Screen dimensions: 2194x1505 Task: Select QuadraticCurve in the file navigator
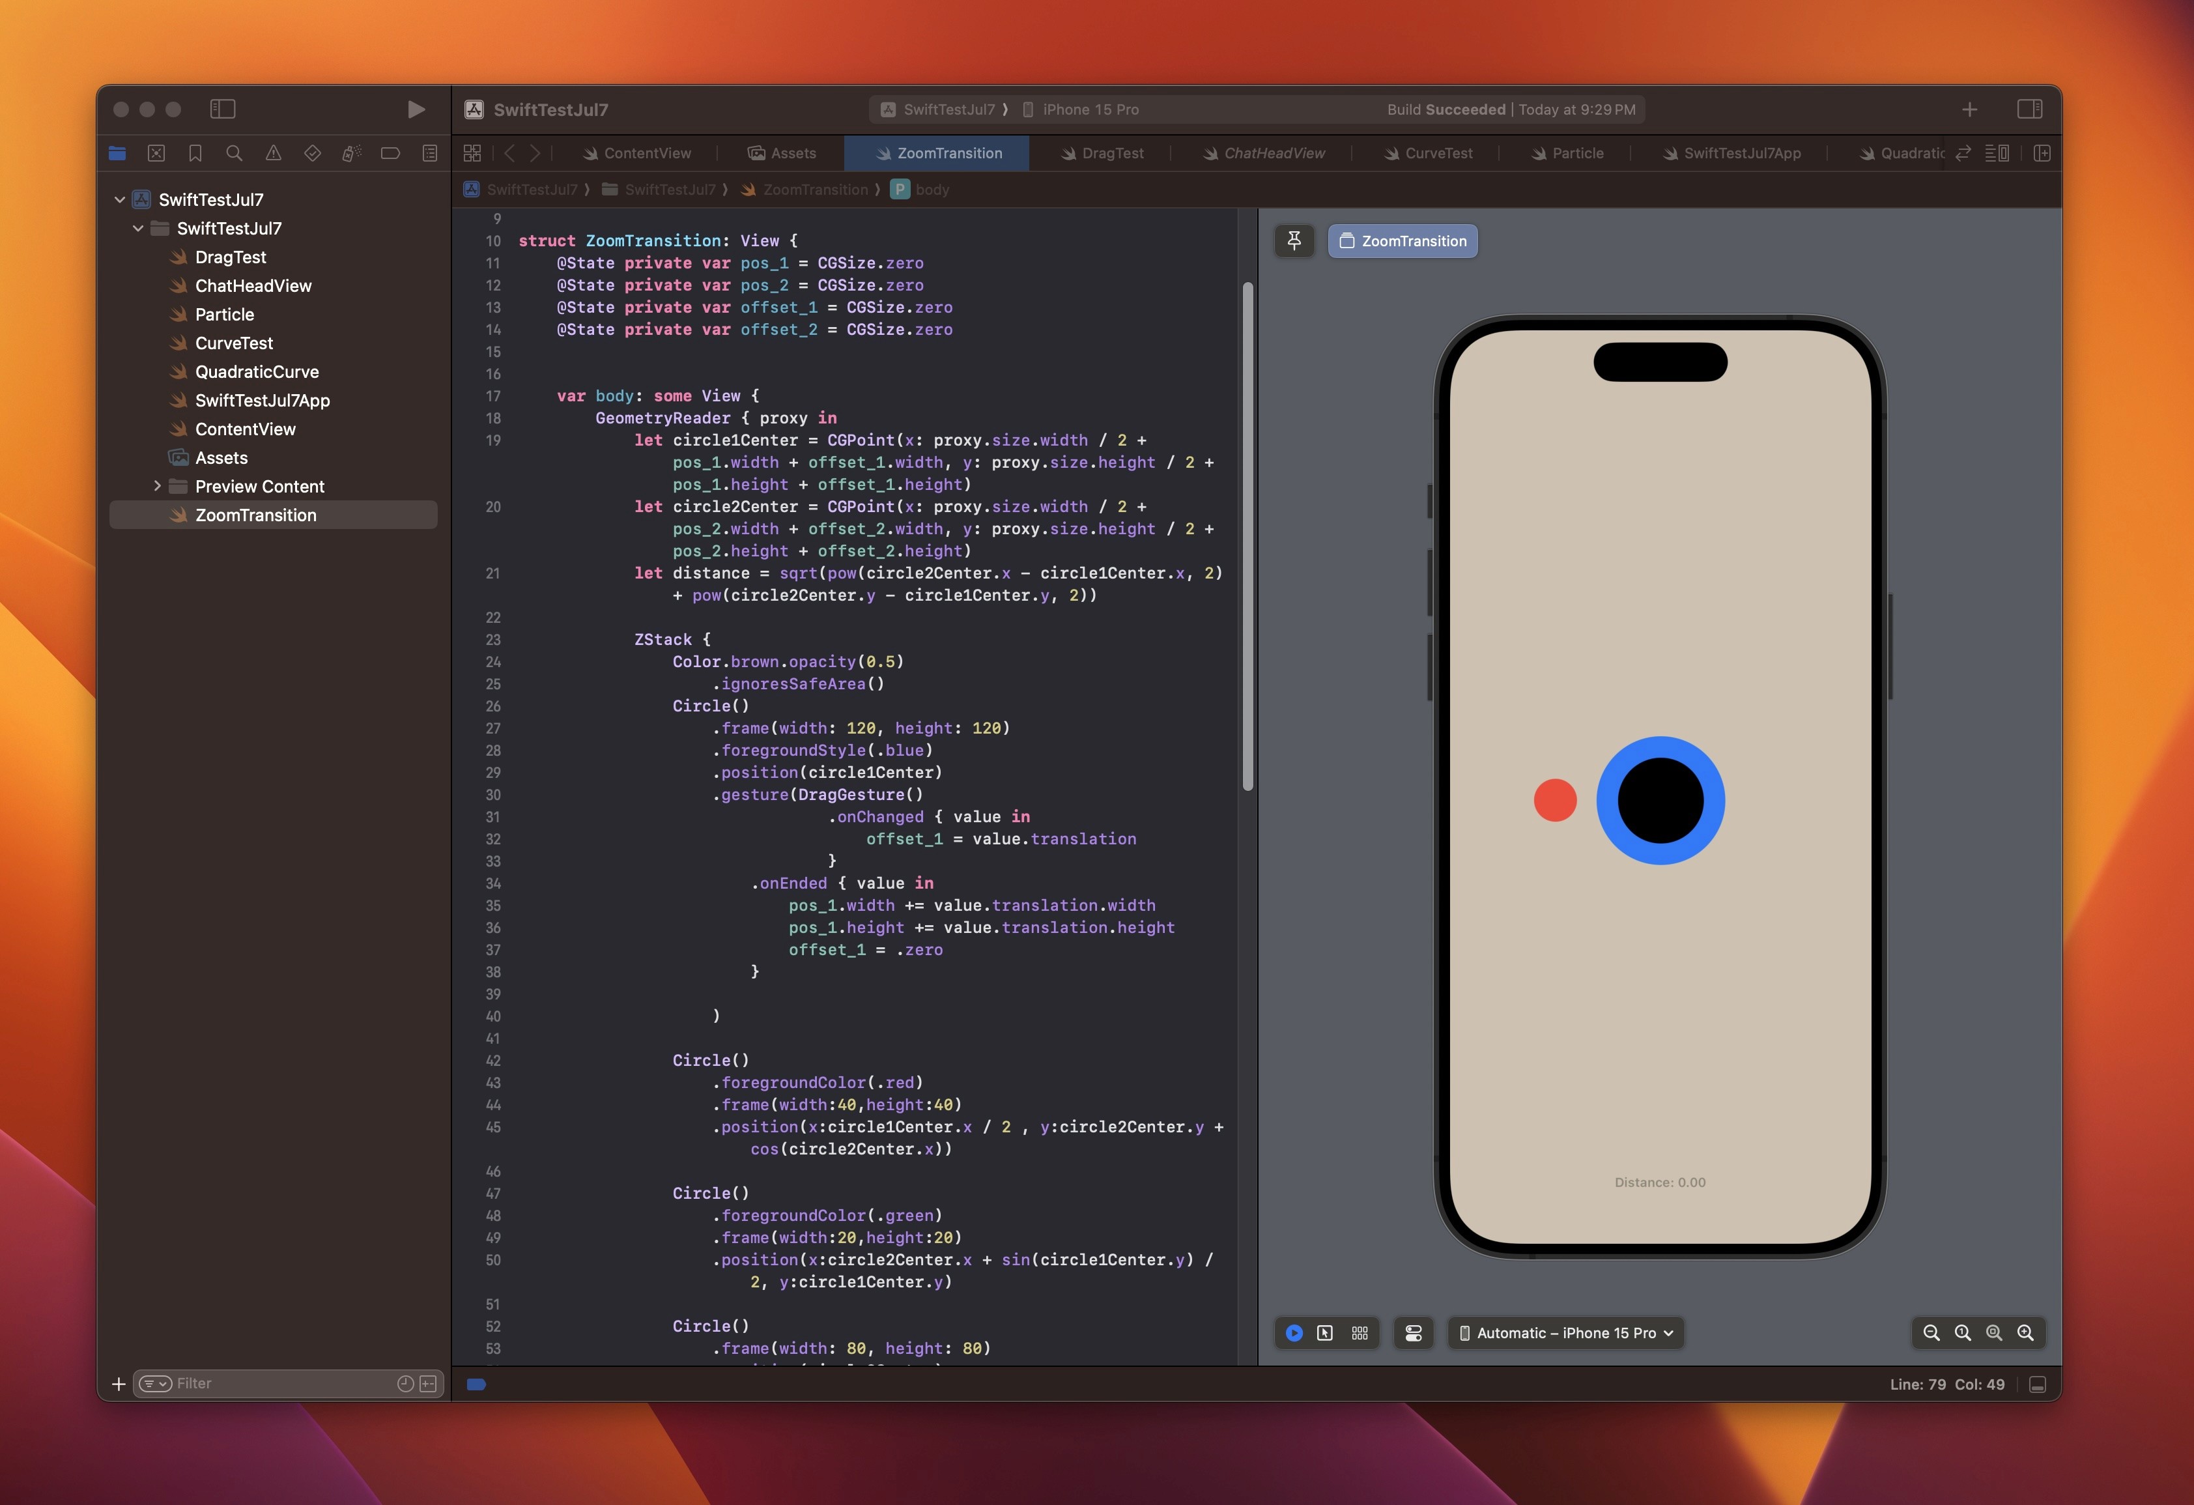click(256, 372)
